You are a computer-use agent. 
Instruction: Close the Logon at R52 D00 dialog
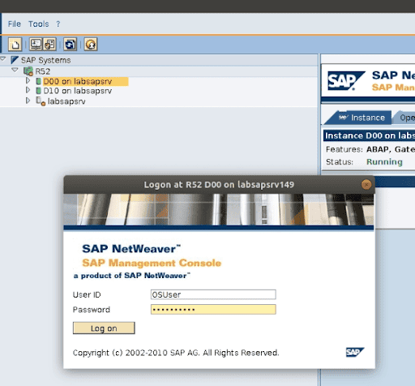coord(366,185)
